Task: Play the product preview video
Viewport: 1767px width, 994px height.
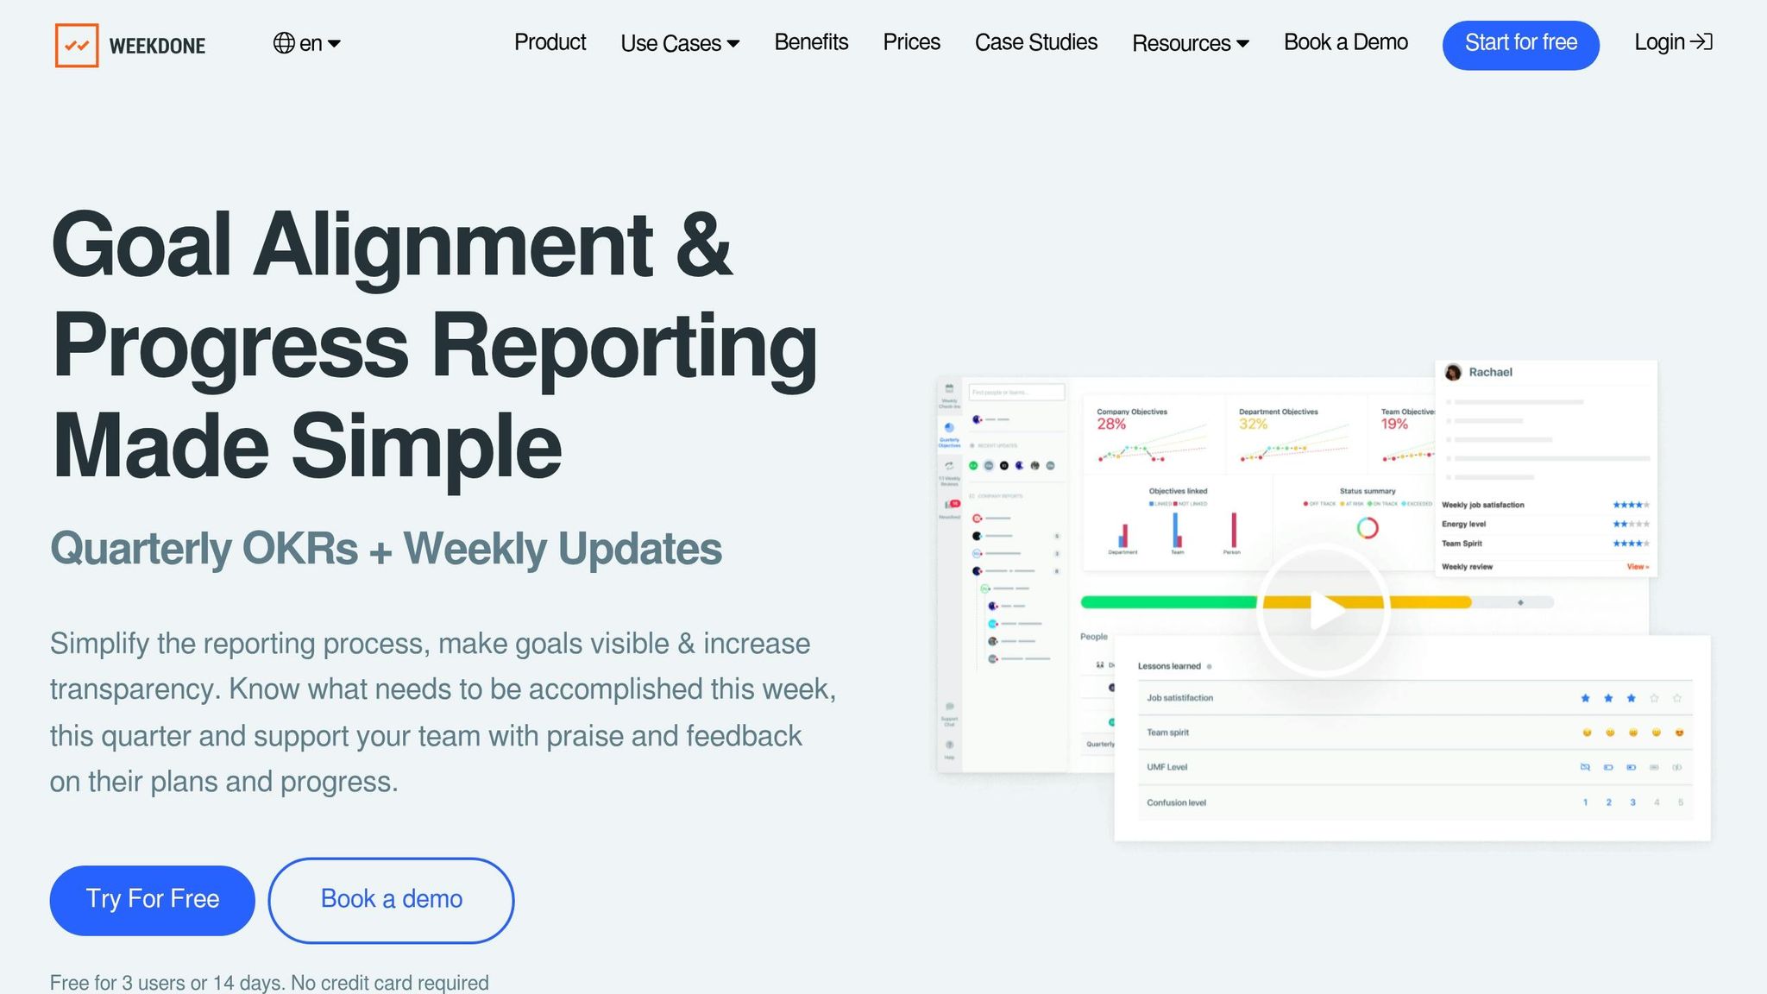Action: (1323, 611)
